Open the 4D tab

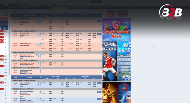tap(35, 5)
